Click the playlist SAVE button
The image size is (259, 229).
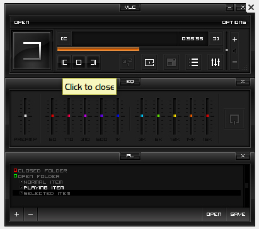pos(238,214)
